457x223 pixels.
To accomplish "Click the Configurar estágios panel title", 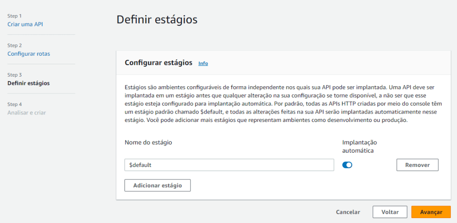I will (158, 63).
